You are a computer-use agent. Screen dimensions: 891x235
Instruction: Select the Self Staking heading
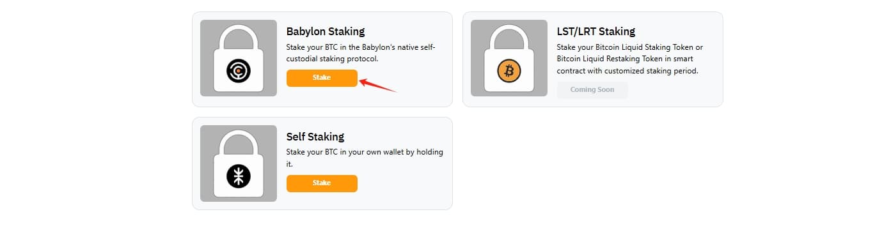(x=315, y=137)
